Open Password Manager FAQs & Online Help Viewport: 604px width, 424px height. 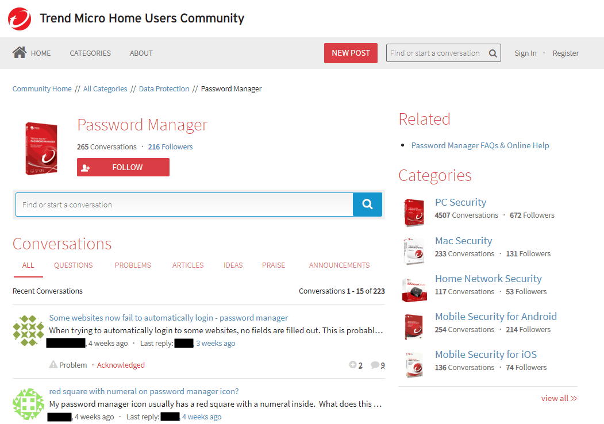pyautogui.click(x=480, y=145)
